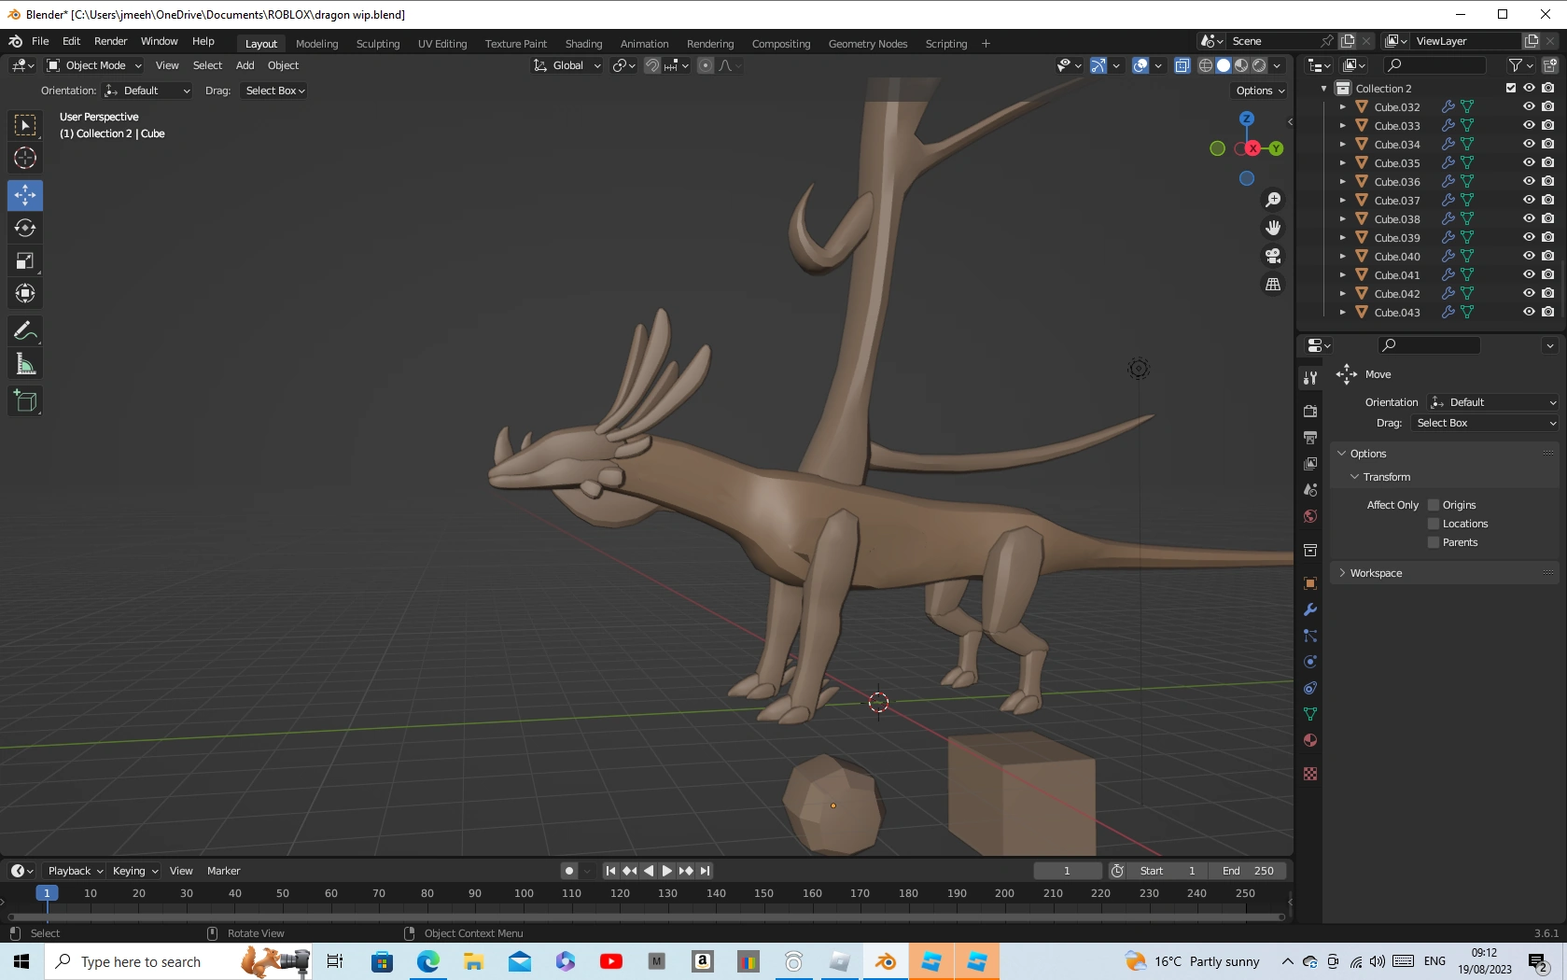
Task: Select the Rotate tool in toolbar
Action: 25,229
